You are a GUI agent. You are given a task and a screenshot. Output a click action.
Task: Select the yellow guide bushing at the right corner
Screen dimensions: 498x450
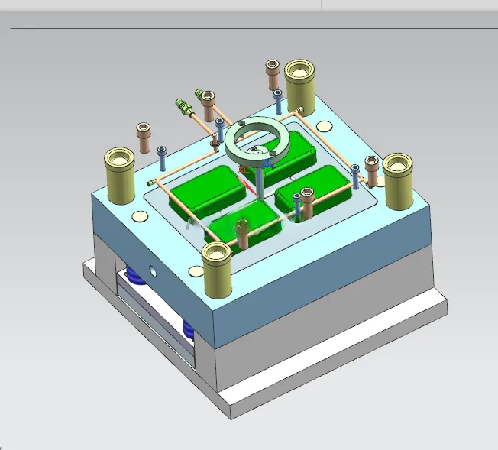(x=398, y=182)
